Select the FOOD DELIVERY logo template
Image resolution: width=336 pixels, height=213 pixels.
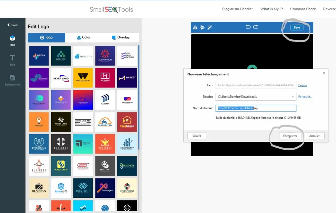tap(105, 122)
